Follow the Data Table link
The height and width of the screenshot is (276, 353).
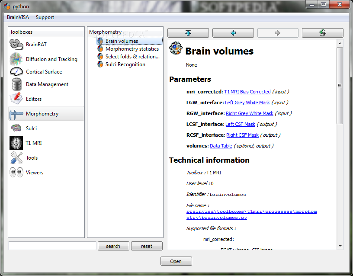coord(221,146)
